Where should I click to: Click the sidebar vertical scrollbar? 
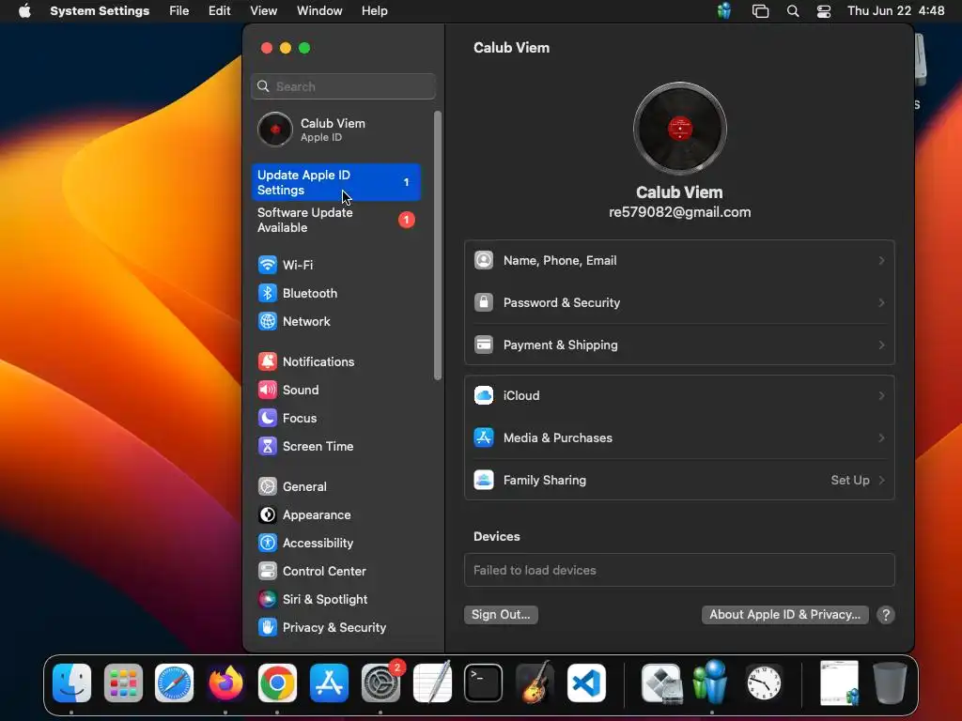(x=438, y=245)
